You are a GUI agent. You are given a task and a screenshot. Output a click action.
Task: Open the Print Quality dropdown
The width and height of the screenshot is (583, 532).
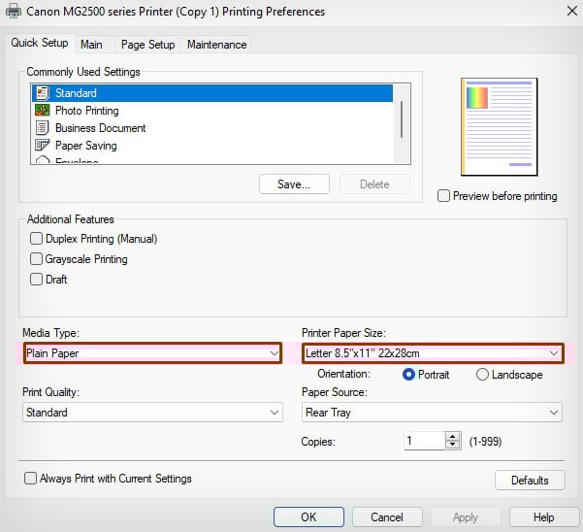pos(152,413)
